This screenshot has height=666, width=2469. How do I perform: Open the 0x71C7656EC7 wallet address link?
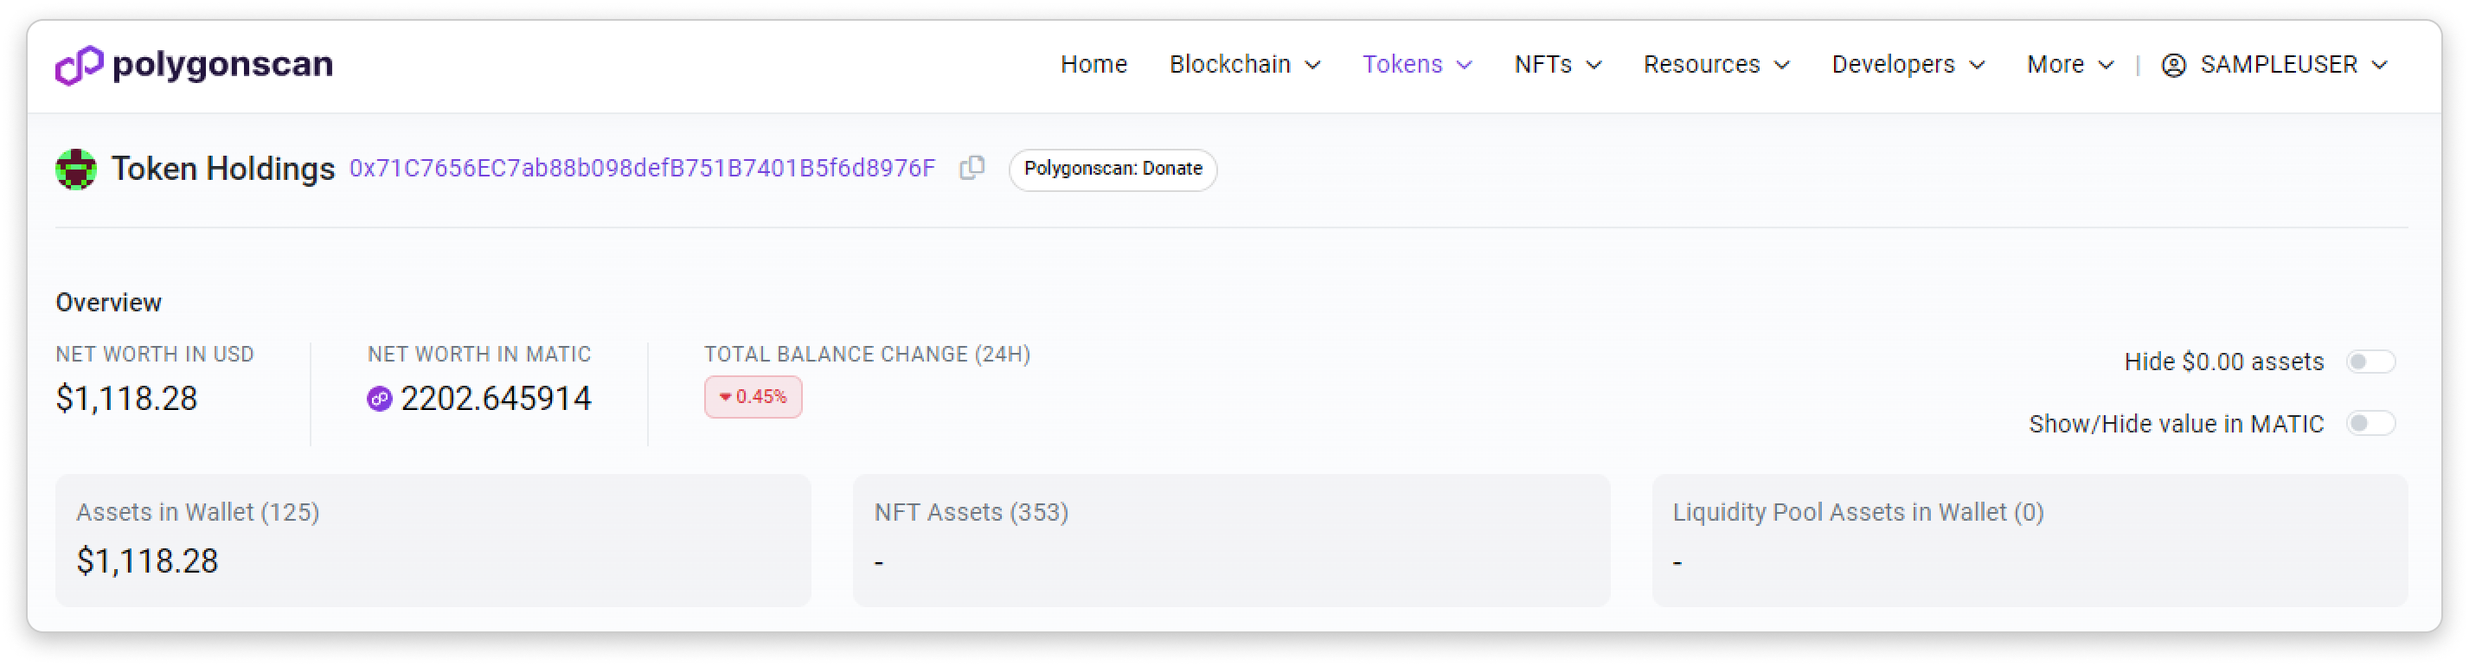click(642, 169)
